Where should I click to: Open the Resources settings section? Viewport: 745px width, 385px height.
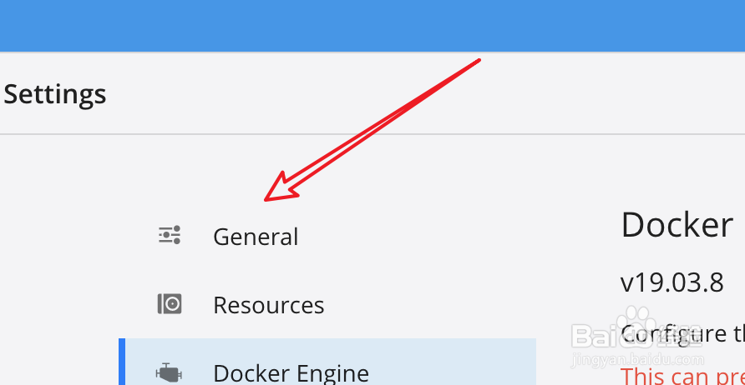[x=268, y=305]
